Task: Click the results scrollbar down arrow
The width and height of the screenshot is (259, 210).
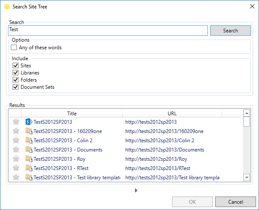Action: pos(247,178)
